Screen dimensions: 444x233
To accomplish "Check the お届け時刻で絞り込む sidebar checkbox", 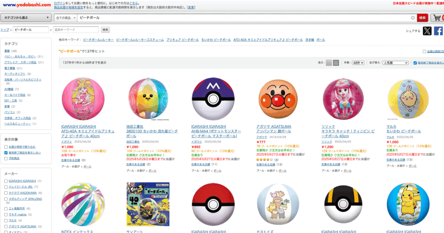I will pos(6,147).
